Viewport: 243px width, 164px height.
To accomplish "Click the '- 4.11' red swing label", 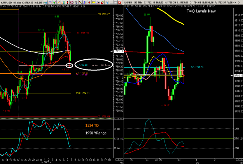I will pos(24,98).
